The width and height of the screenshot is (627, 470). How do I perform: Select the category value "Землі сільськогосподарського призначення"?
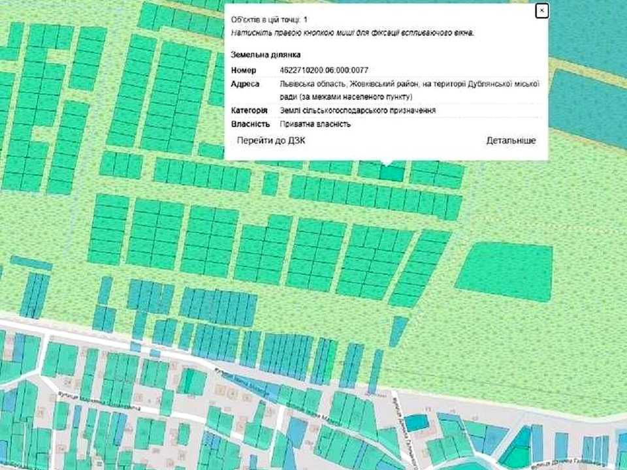(x=357, y=110)
